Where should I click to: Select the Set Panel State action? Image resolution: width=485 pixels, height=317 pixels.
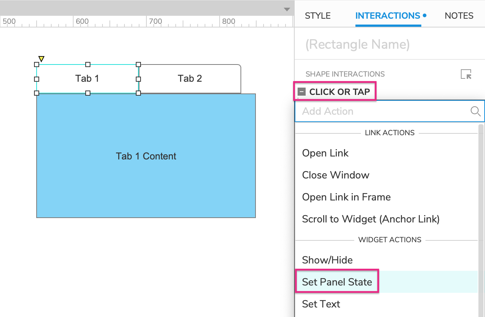pos(337,282)
